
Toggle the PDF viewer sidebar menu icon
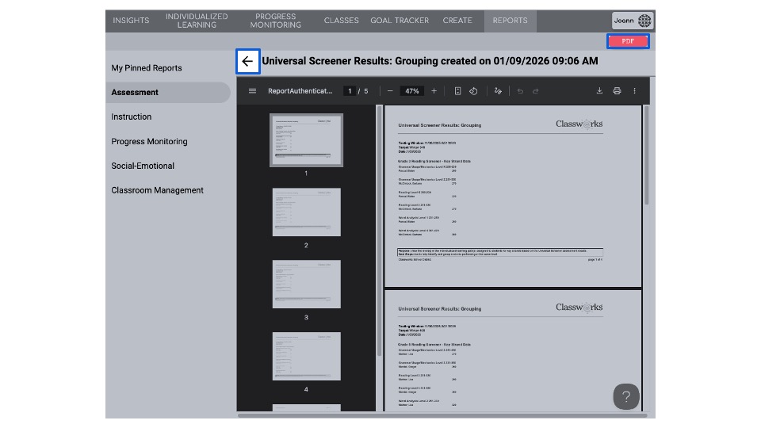252,90
